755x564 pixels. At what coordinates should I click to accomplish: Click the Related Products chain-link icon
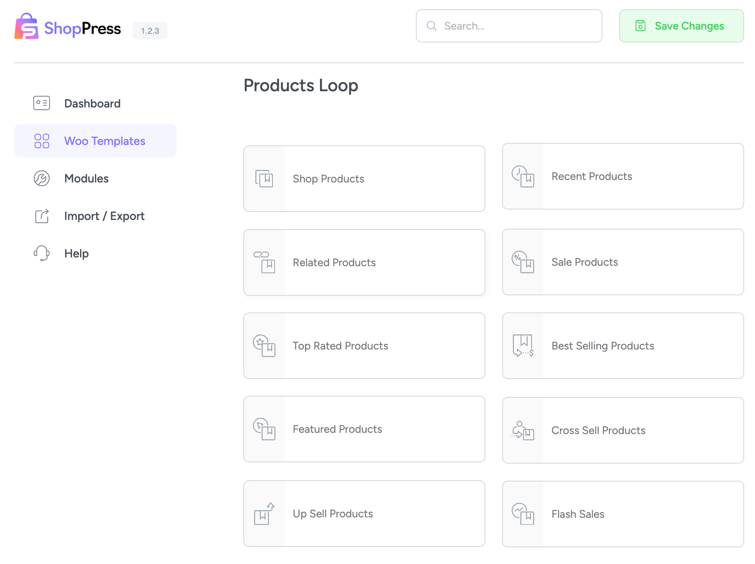click(264, 262)
